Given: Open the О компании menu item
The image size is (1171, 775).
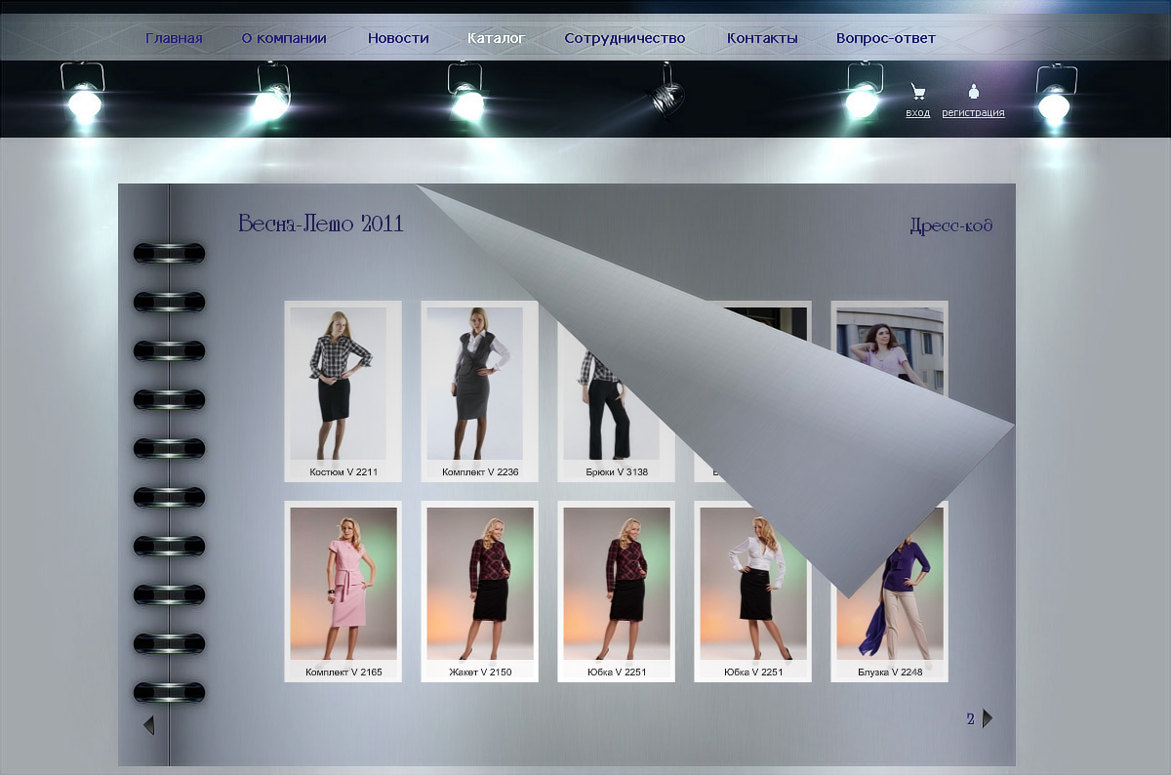Looking at the screenshot, I should (x=284, y=38).
